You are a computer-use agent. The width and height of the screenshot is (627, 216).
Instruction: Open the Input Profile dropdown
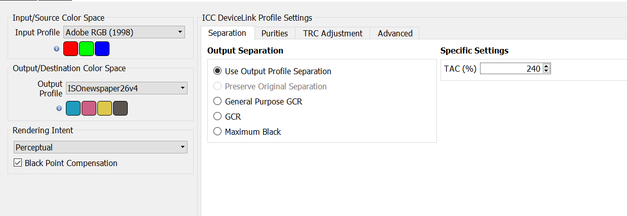[124, 32]
